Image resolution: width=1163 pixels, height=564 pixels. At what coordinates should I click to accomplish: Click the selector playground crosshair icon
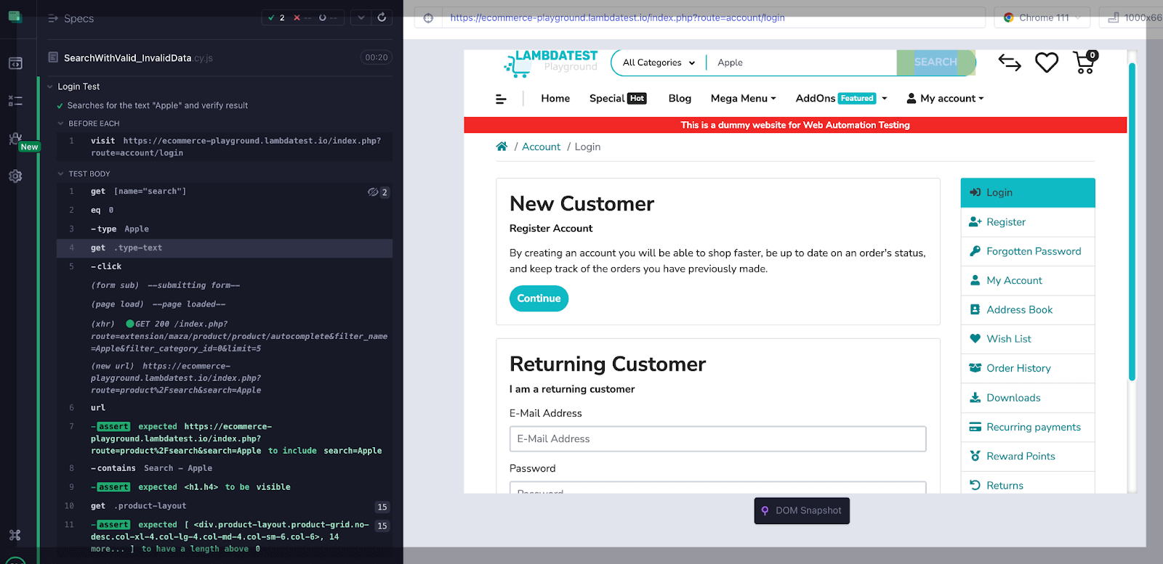(428, 18)
